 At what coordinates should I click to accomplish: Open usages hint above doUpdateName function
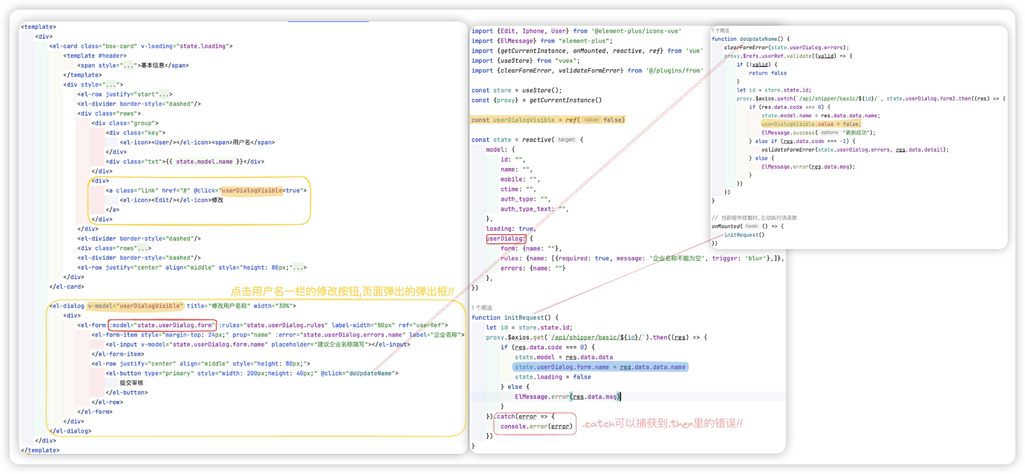pos(721,31)
